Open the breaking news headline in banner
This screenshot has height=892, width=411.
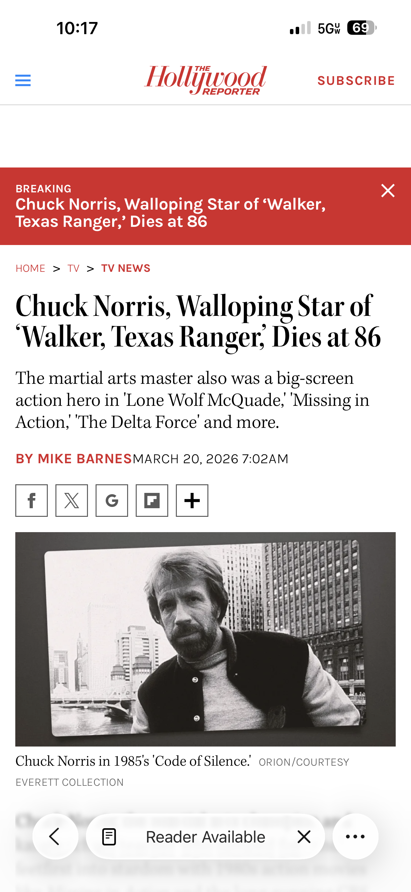pyautogui.click(x=170, y=212)
